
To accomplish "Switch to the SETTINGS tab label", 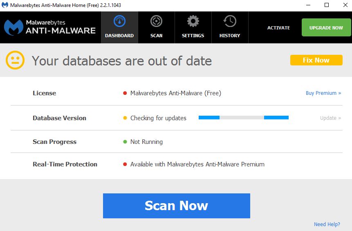I will point(193,36).
